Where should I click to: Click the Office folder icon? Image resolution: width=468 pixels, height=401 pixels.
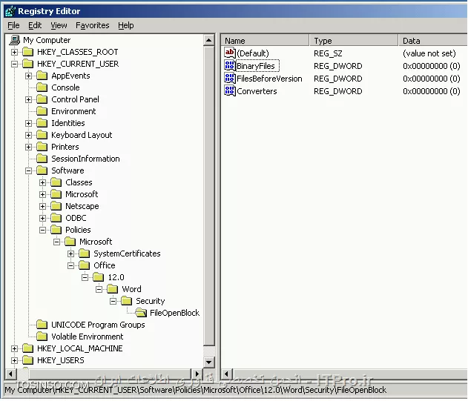85,265
